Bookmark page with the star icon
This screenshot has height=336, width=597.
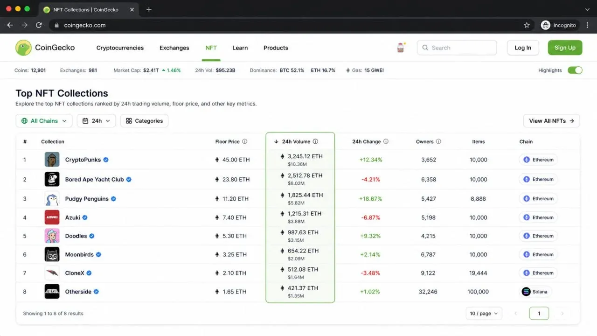click(527, 25)
